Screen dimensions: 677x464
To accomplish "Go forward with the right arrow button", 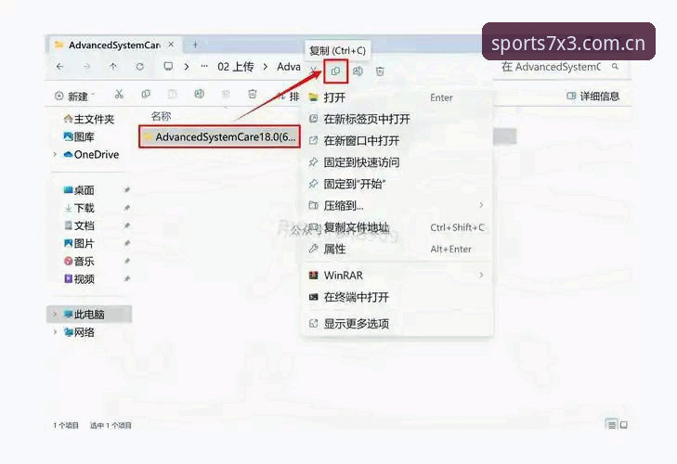I will [x=86, y=67].
